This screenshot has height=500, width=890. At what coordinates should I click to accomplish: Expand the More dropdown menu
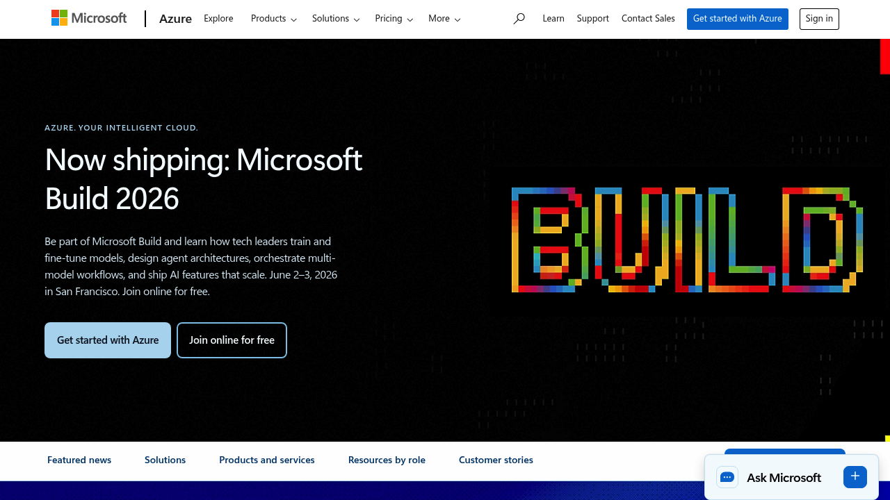(x=444, y=19)
